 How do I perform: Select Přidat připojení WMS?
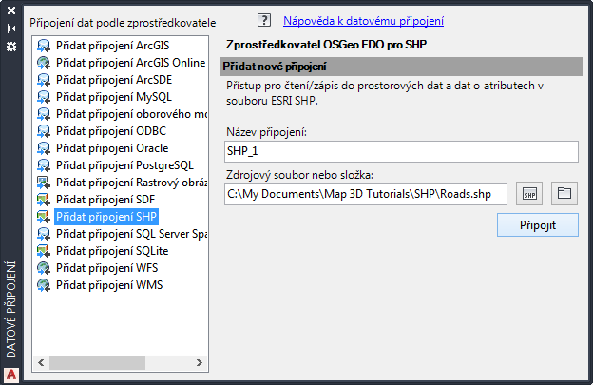[x=109, y=285]
